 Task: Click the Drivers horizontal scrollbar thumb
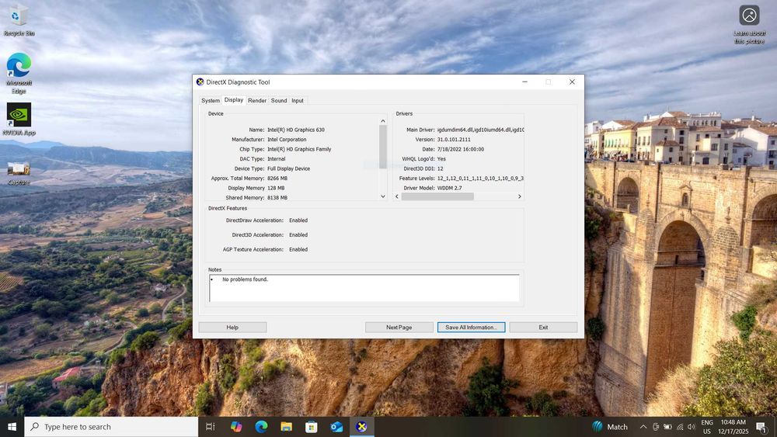pos(437,196)
